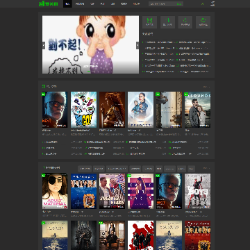Expand the 'more' link of the first poster section
Screen dimensions: 250x250
pyautogui.click(x=206, y=87)
